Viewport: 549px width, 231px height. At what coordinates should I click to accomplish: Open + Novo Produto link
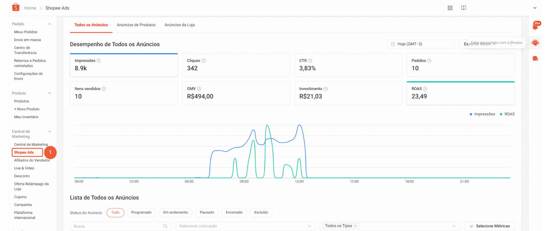click(27, 109)
